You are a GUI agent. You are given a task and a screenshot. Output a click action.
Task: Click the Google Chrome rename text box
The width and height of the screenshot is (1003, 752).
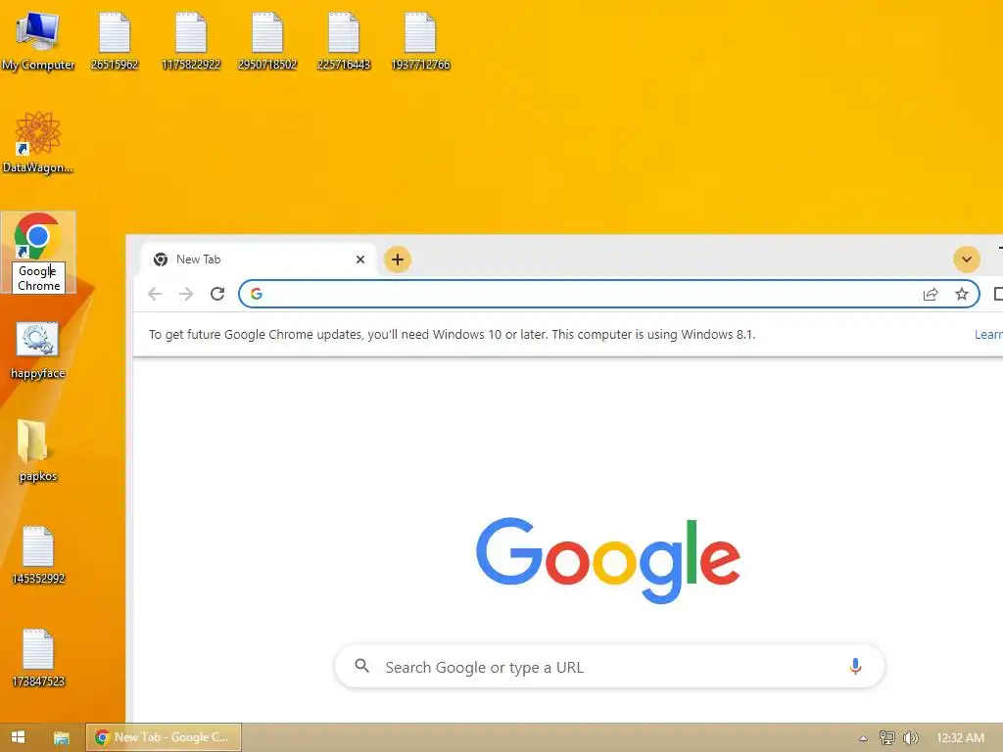point(38,278)
